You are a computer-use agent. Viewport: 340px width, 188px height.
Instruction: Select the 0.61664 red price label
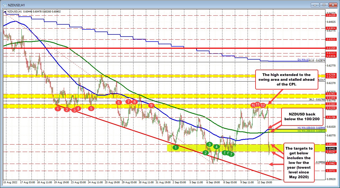[331, 104]
